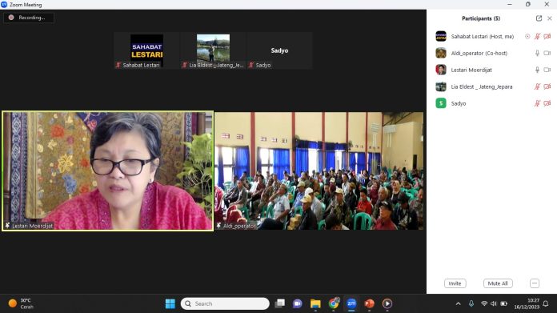Viewport: 557px width, 313px height.
Task: Toggle Lia Eldest's disabled camera icon
Action: coord(547,86)
